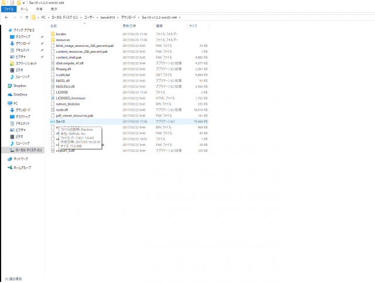Screen dimensions: 375x283
Task: Click the d3dcompiler_47.dll file icon
Action: coord(53,63)
